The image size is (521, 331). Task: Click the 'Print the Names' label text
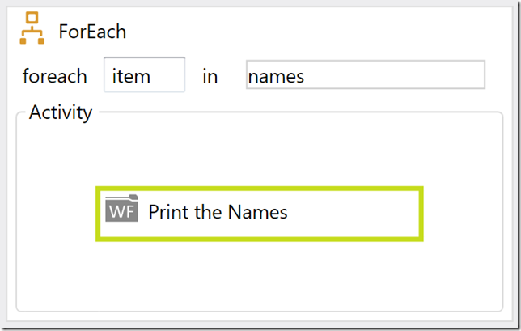pos(218,213)
